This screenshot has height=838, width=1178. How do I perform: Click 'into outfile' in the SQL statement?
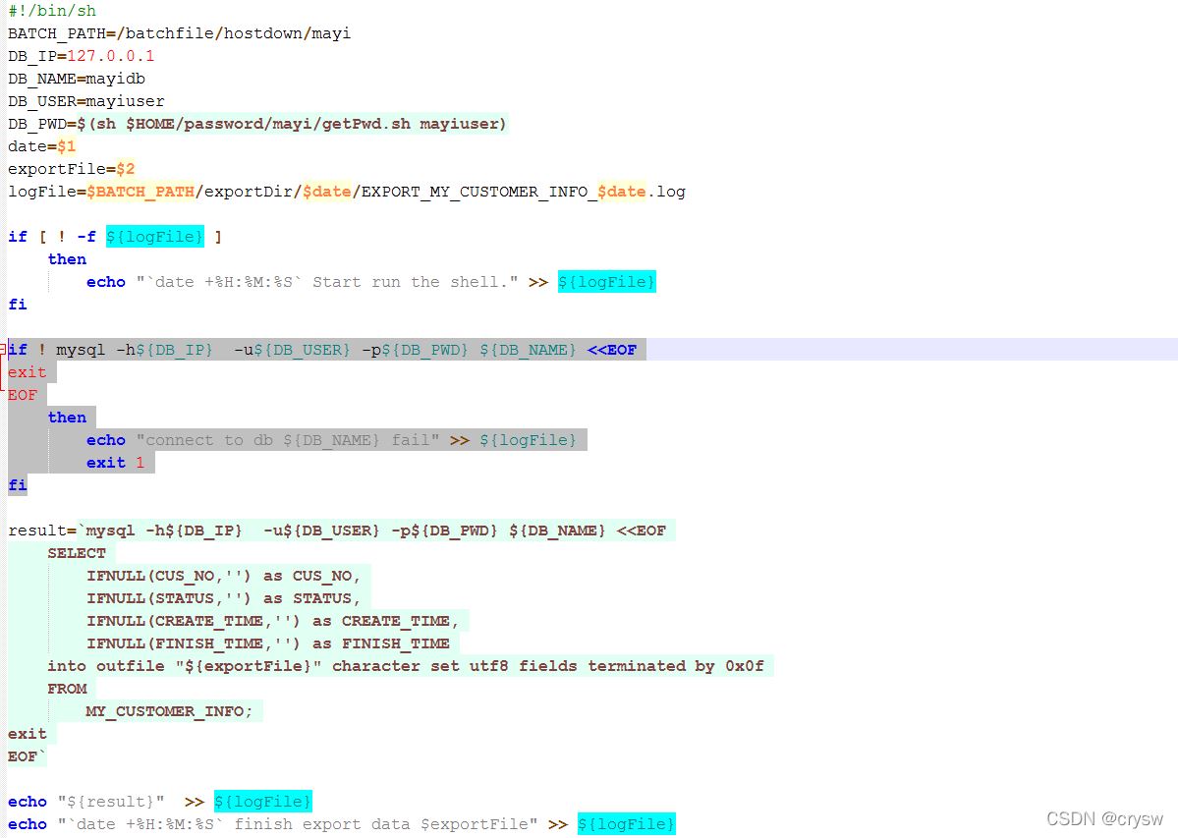click(106, 665)
